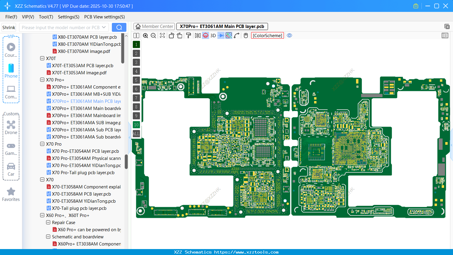The height and width of the screenshot is (255, 453).
Task: Show all layers via the ALL button
Action: [x=136, y=133]
